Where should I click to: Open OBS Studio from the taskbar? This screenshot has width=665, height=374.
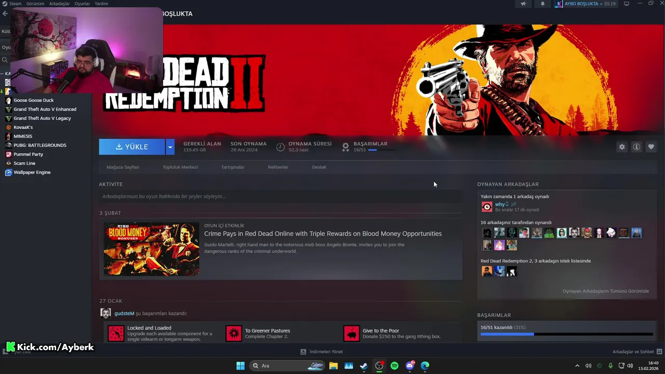pyautogui.click(x=379, y=366)
